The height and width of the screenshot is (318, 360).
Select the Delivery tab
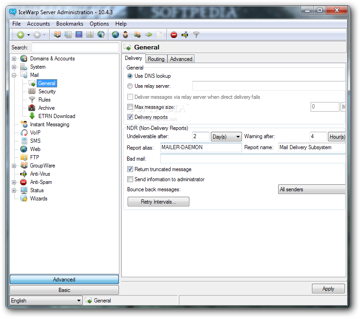pos(134,58)
